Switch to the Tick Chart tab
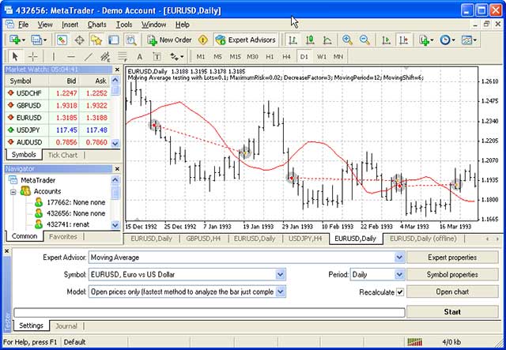 [x=62, y=155]
